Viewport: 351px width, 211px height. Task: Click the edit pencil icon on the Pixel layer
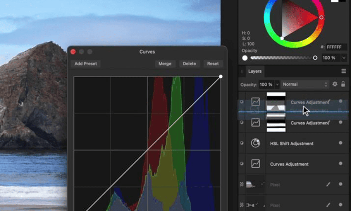click(328, 185)
